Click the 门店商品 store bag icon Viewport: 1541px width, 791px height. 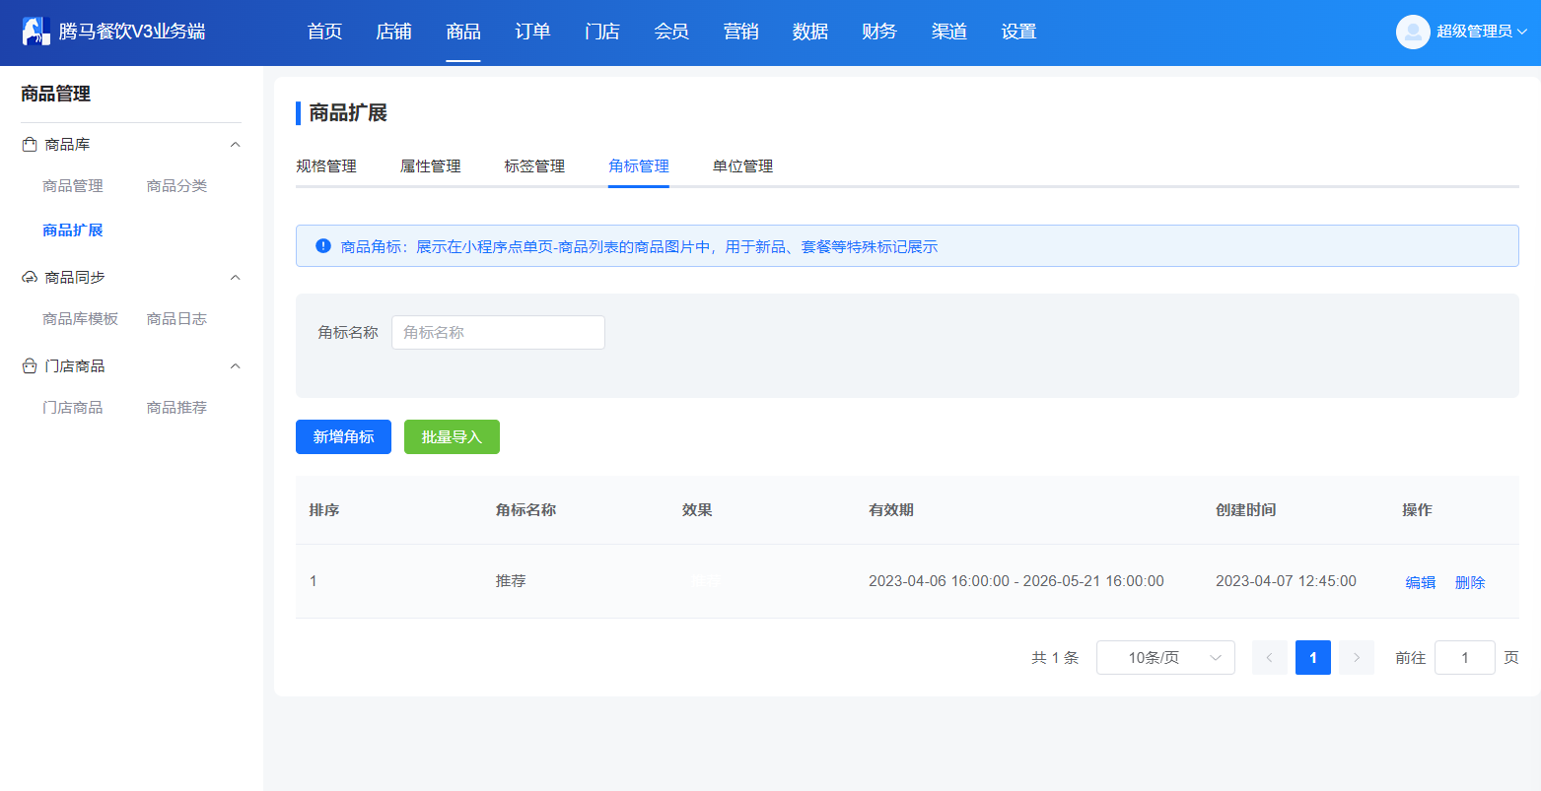[30, 366]
